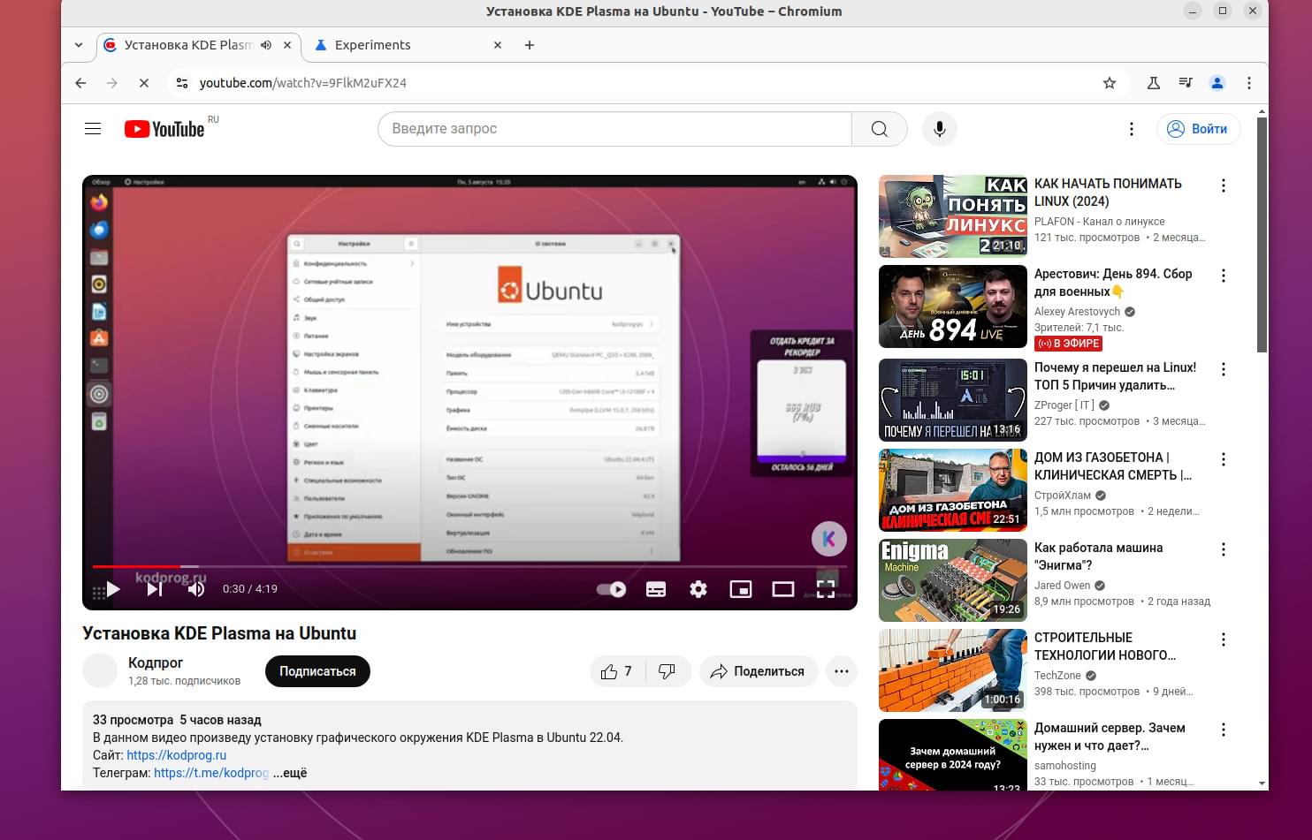Open media controls icon in toolbar
This screenshot has height=840, width=1312.
click(x=1186, y=83)
